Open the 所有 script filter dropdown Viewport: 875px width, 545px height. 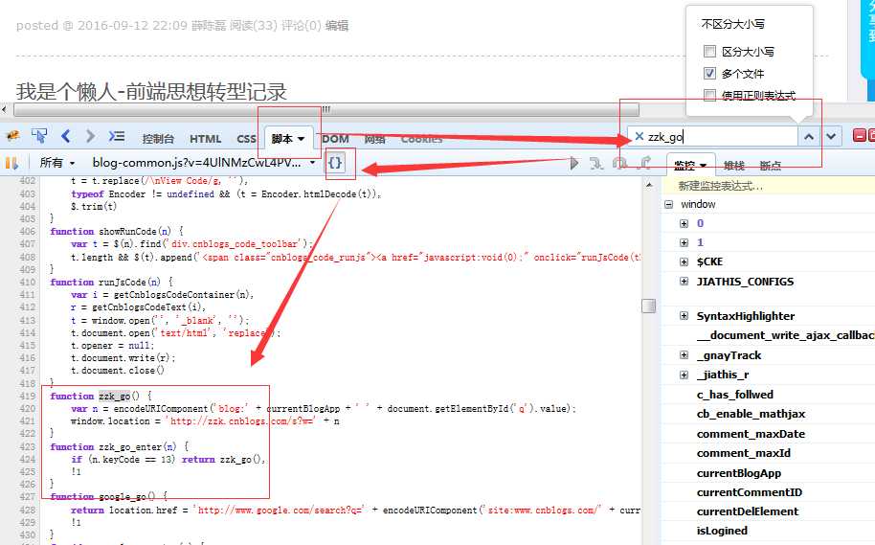[x=56, y=163]
